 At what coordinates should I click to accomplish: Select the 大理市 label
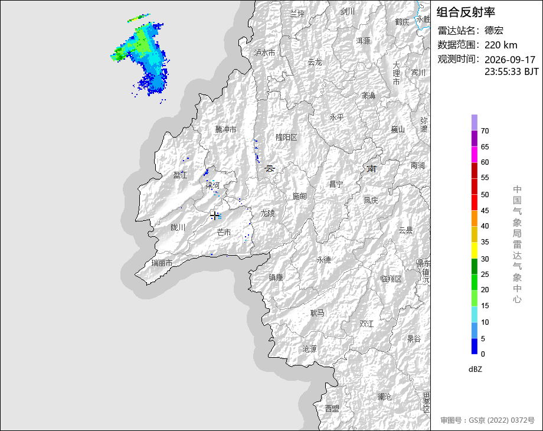396,73
